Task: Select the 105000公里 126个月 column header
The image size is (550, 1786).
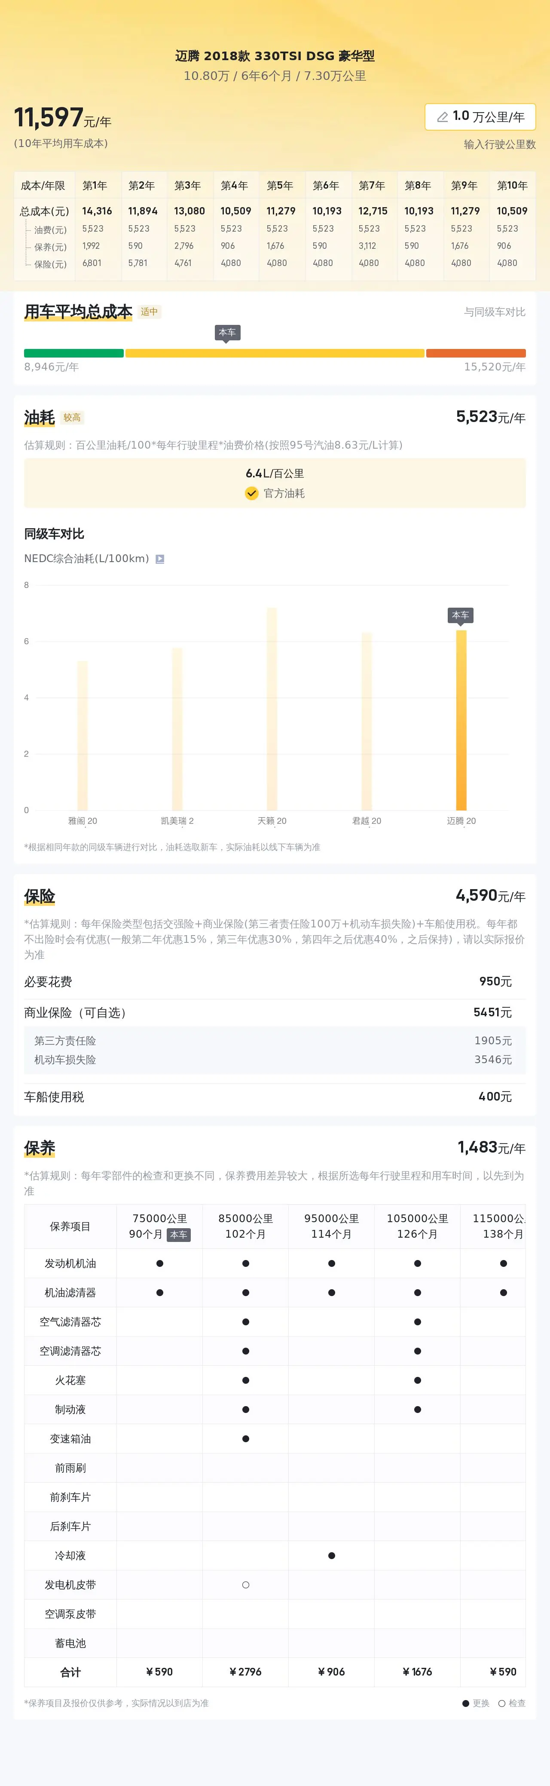Action: (418, 1226)
